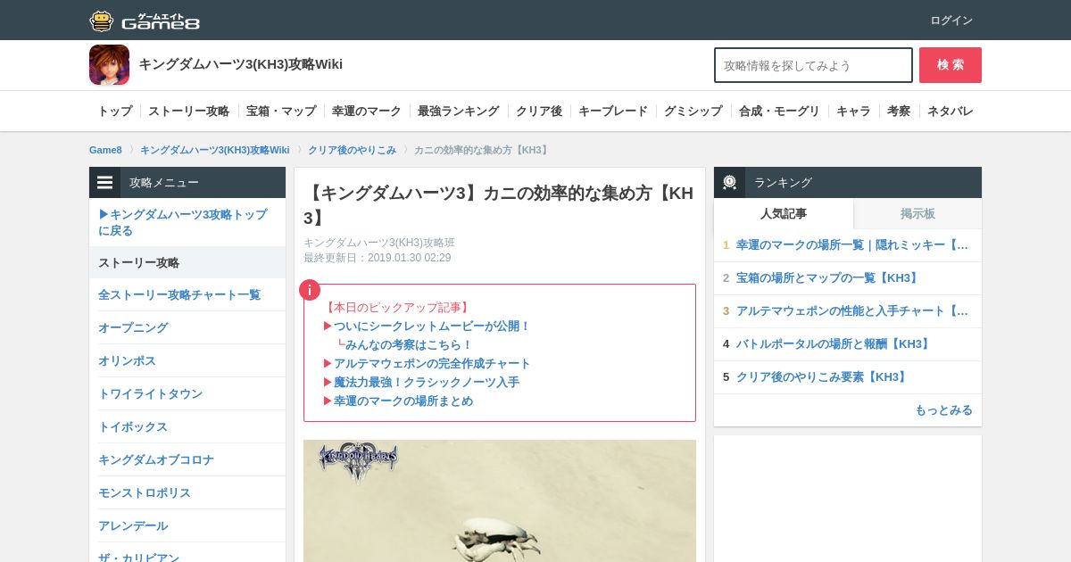Screen dimensions: 1071x562
Task: Click the hamburger icon beside 攻略メニュー
Action: tap(105, 182)
